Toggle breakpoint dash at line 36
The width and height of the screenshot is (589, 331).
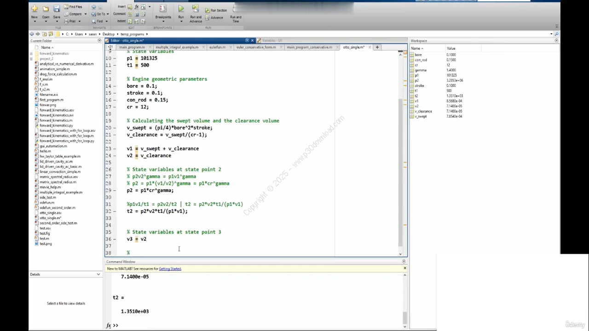click(115, 239)
